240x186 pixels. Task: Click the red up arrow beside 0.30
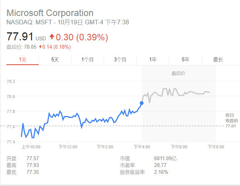point(52,37)
